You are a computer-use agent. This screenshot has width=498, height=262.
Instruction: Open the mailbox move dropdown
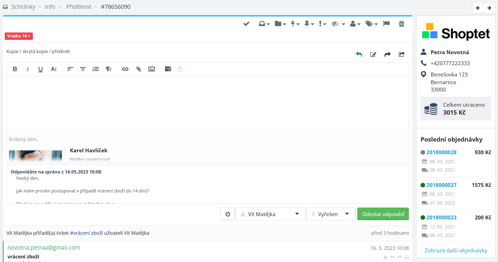pyautogui.click(x=264, y=24)
